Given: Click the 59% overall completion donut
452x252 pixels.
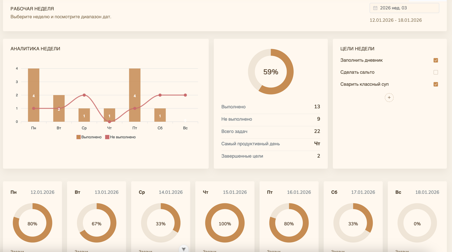Looking at the screenshot, I should click(x=271, y=72).
